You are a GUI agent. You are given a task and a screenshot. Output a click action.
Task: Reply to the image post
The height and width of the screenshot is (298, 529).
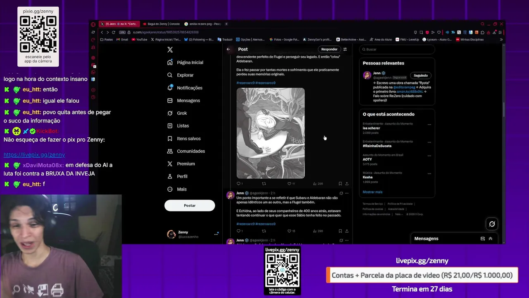238,183
